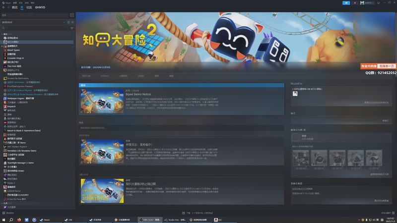Screen dimensions: 397x223
Task: Select Dispatch in the game list
Action: 11,107
